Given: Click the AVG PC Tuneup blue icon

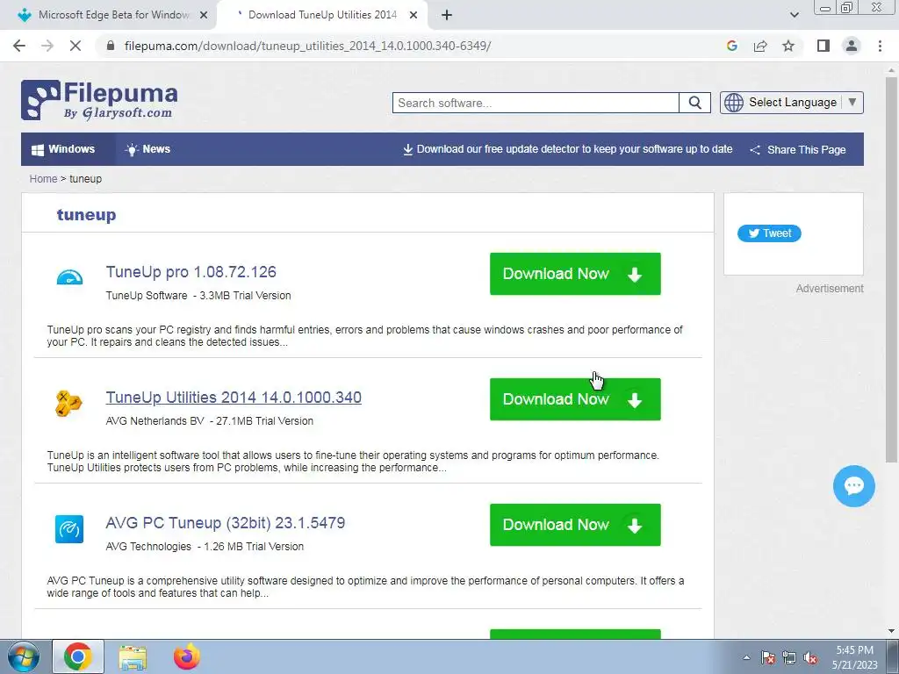Looking at the screenshot, I should coord(69,529).
